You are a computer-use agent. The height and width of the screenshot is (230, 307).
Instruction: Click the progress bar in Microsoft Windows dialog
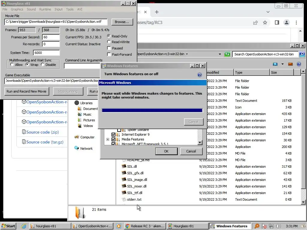click(152, 110)
